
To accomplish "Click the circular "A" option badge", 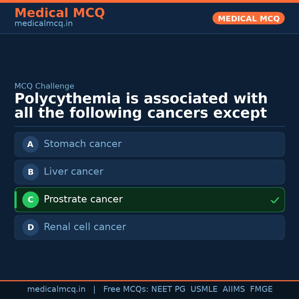I will pyautogui.click(x=30, y=144).
